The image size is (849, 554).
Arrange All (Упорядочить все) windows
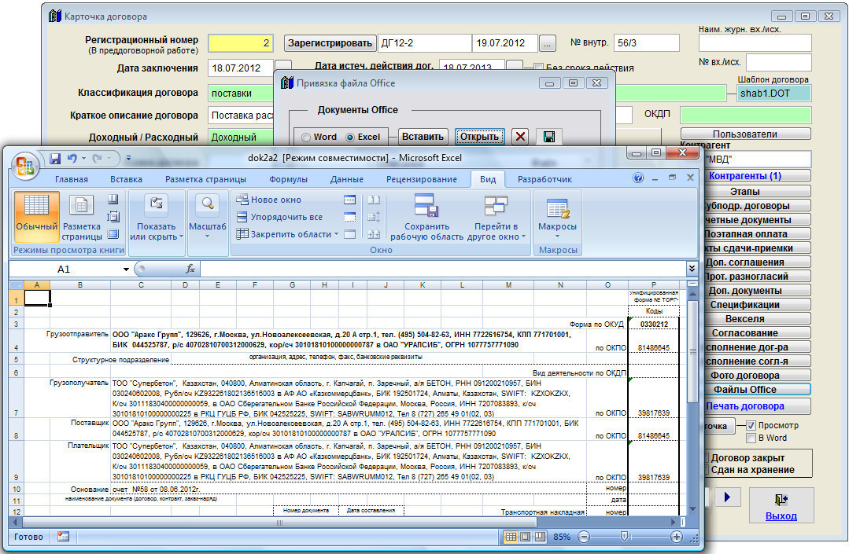pos(279,217)
